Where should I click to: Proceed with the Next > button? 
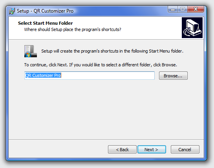coord(152,150)
